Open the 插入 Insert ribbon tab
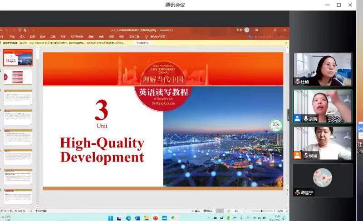This screenshot has width=363, height=221. 22,37
